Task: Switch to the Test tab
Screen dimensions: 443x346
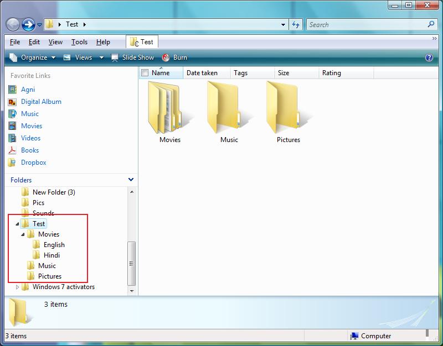Action: point(142,41)
